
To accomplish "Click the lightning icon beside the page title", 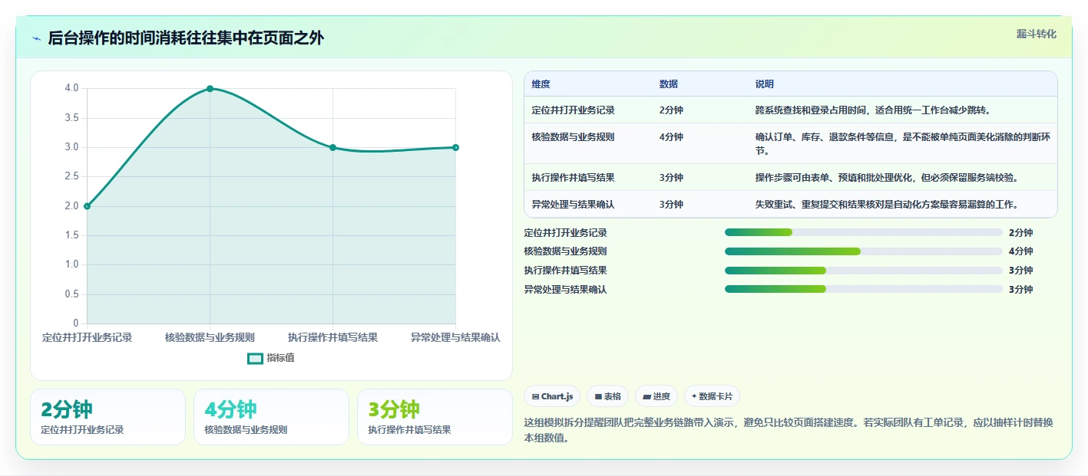I will 36,38.
